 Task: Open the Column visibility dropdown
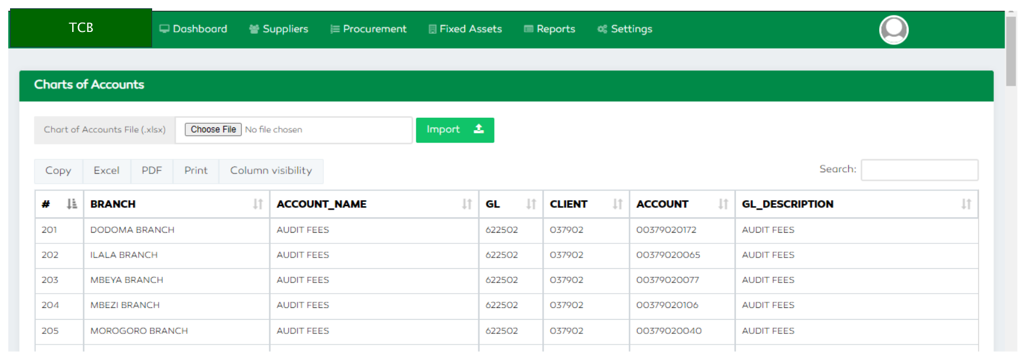tap(271, 171)
